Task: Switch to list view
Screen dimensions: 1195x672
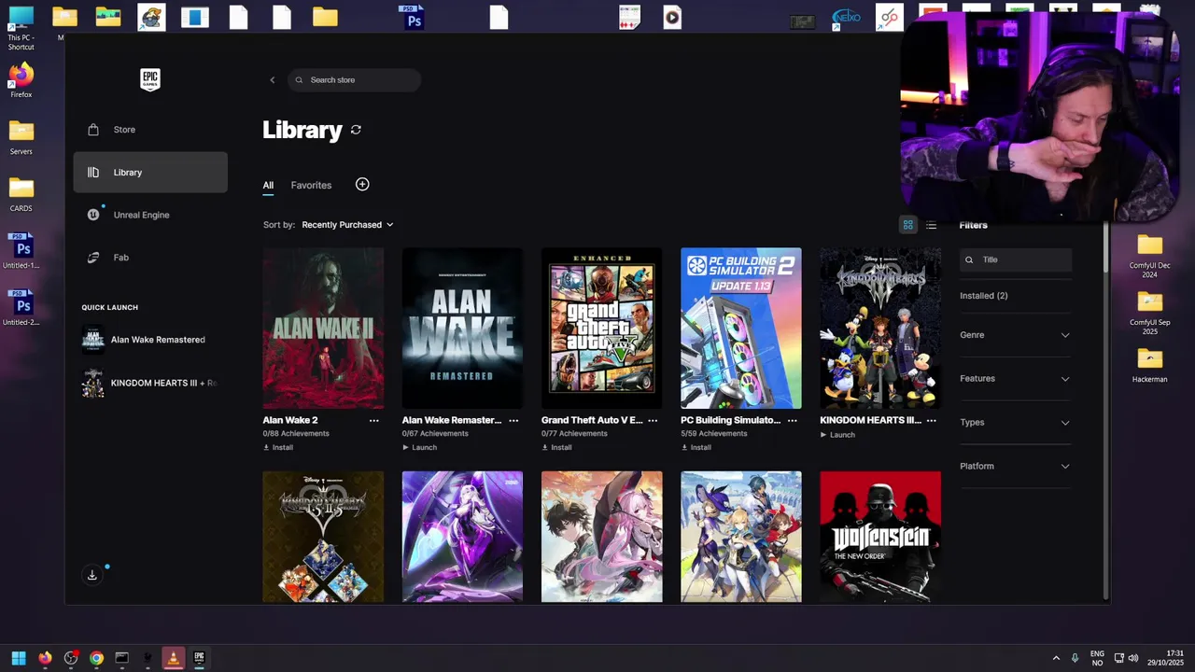Action: click(931, 225)
